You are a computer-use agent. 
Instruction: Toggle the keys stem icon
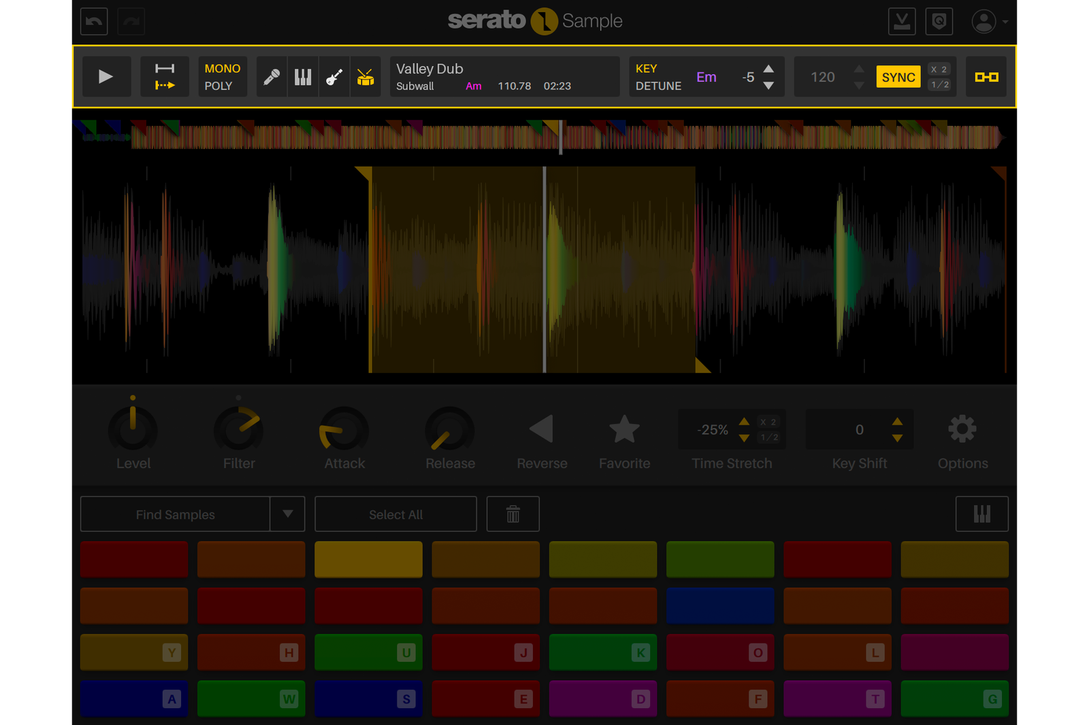(303, 77)
